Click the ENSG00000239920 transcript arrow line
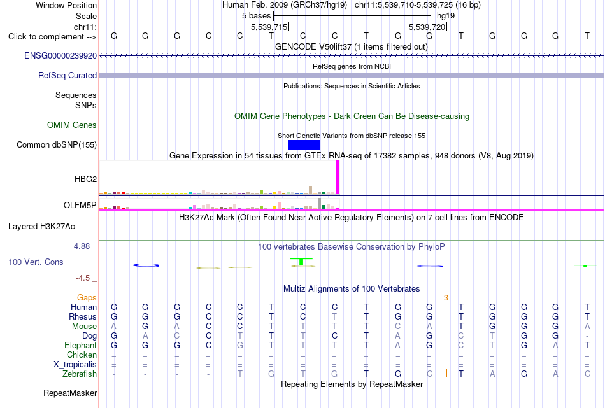This screenshot has height=408, width=605. pos(352,56)
